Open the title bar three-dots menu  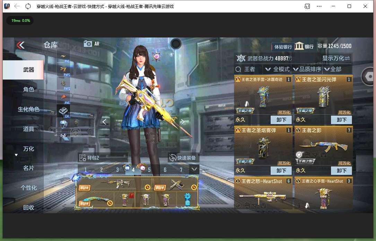(319, 6)
